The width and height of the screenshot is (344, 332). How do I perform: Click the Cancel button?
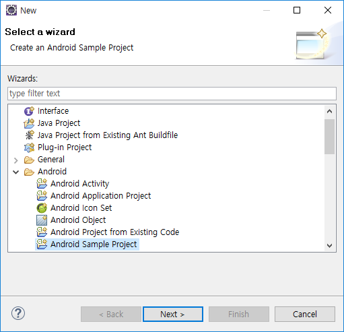(305, 314)
